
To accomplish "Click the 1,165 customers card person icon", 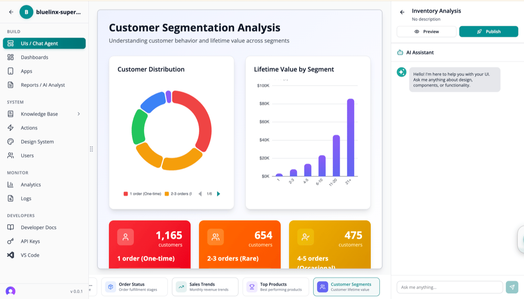I will coord(126,237).
